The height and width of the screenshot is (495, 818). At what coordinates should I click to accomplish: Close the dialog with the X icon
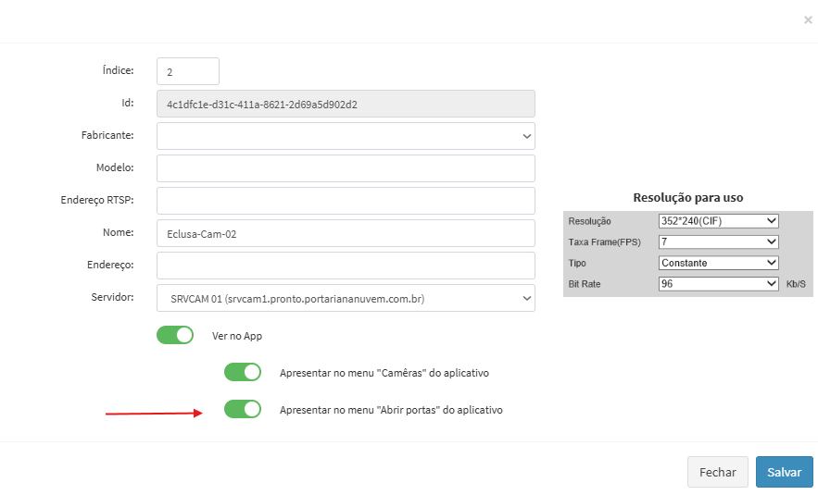coord(808,19)
